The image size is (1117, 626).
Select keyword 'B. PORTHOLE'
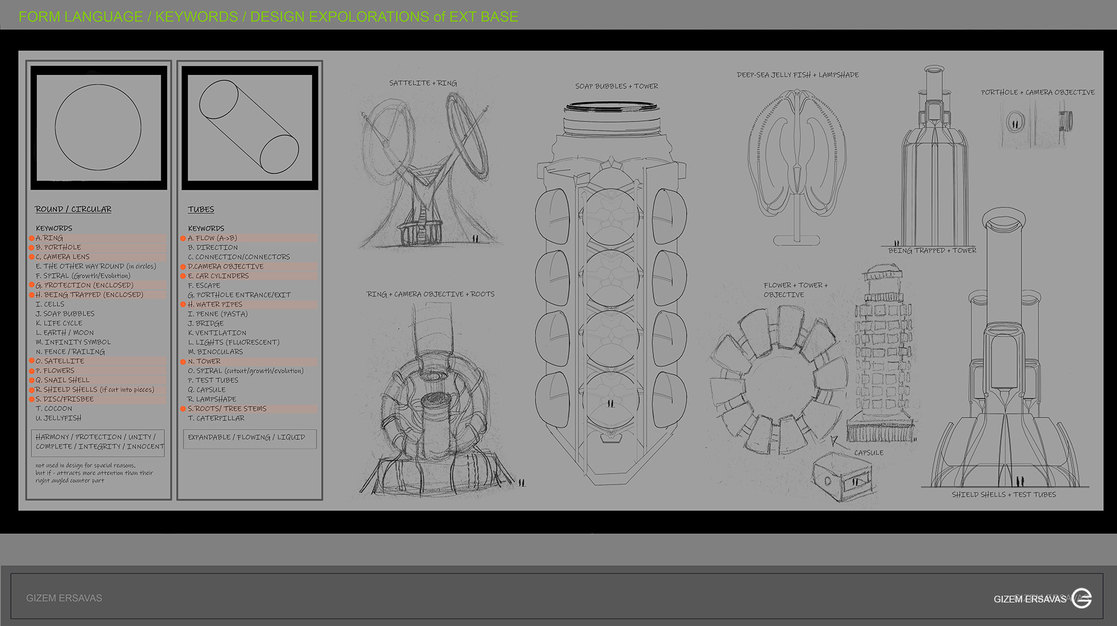[58, 247]
